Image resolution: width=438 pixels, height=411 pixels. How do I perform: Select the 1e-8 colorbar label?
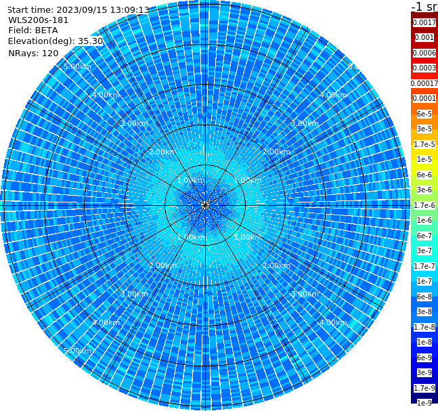coord(424,342)
